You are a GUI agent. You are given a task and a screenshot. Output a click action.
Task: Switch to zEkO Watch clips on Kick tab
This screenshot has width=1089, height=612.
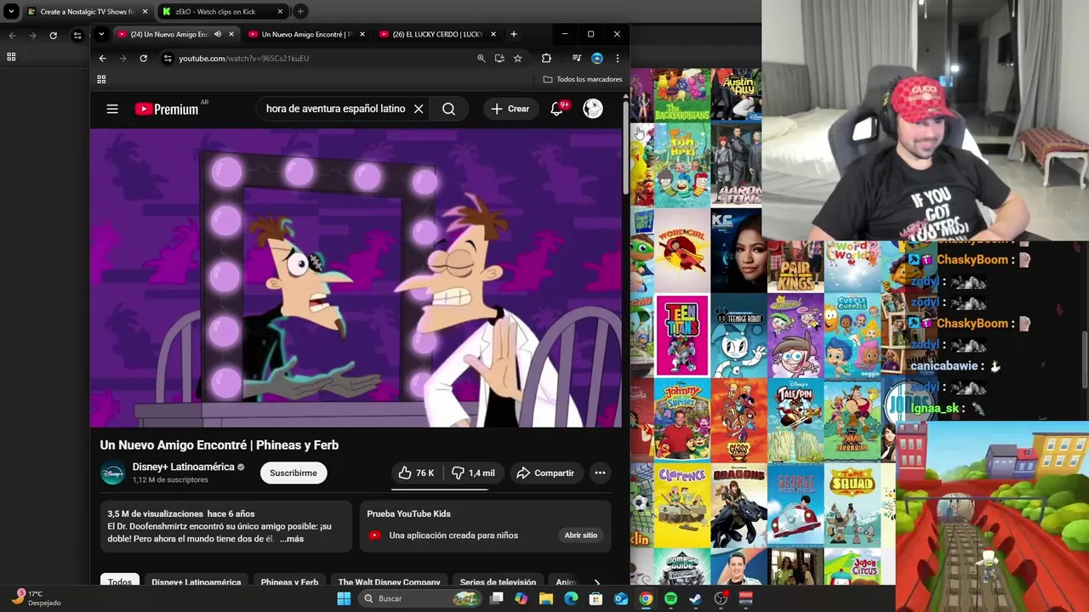pos(221,12)
